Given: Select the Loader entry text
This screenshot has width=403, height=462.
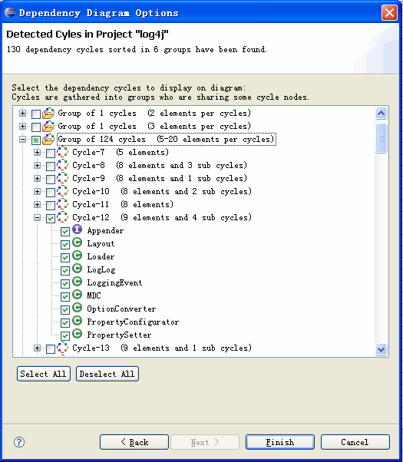Looking at the screenshot, I should point(101,256).
